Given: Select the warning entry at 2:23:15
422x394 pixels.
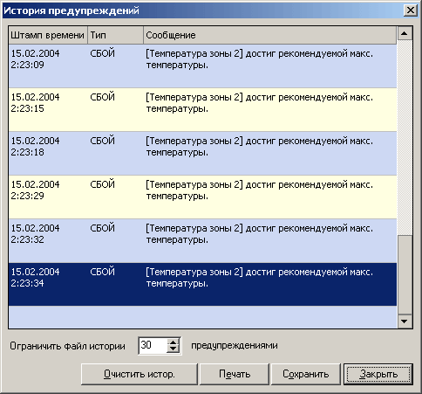Looking at the screenshot, I should tap(202, 110).
